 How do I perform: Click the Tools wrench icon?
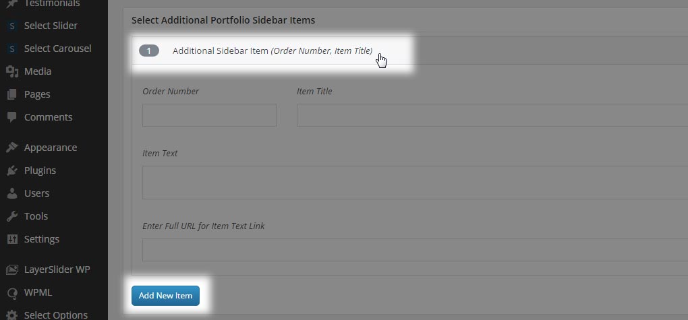point(11,216)
